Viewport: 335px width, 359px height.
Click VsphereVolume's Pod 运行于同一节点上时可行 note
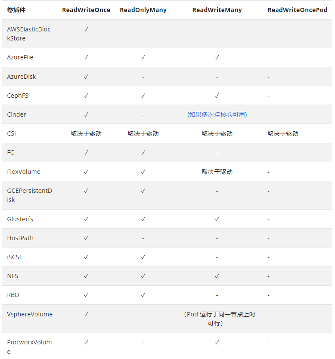(x=217, y=319)
